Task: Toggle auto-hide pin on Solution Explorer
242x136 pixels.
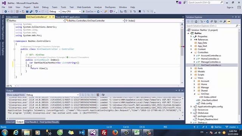Action: coord(236,17)
